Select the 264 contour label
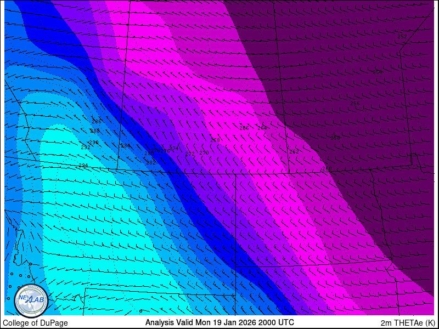This screenshot has width=439, height=329. point(262,128)
